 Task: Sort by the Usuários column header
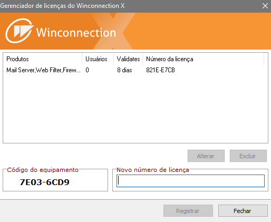pos(98,59)
